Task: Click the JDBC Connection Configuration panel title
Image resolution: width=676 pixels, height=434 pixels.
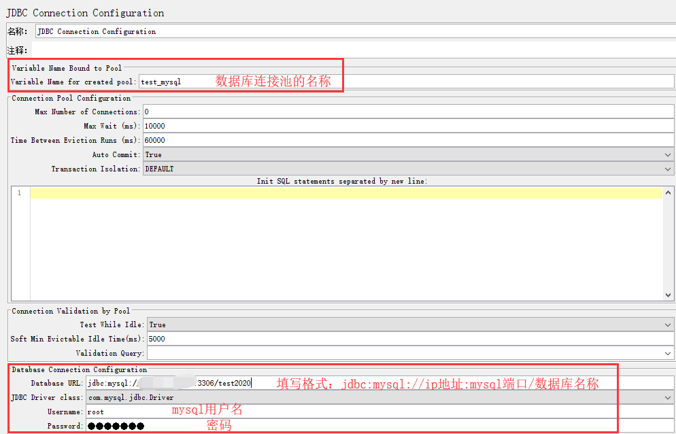Action: [x=85, y=13]
